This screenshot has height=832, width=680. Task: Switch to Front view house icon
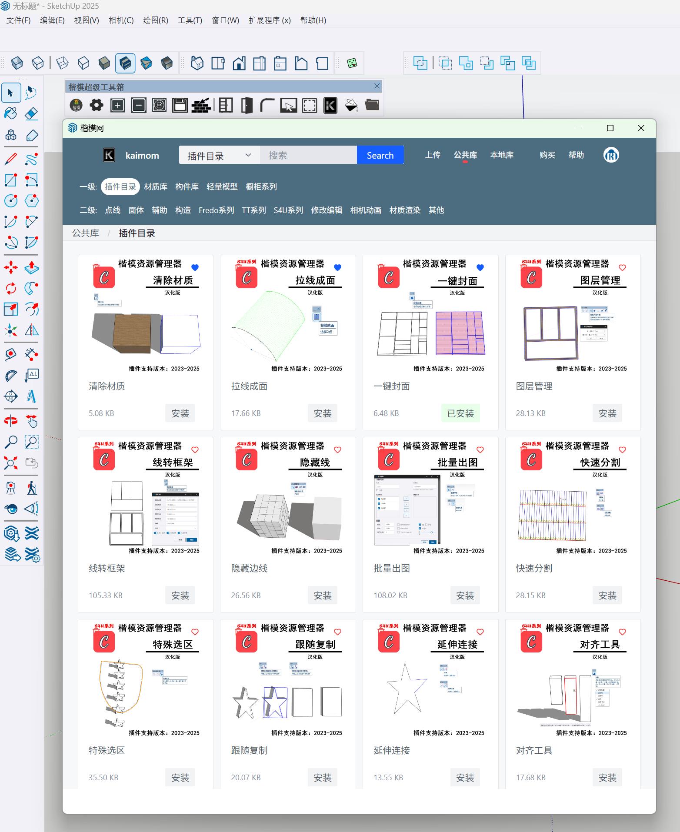(239, 63)
